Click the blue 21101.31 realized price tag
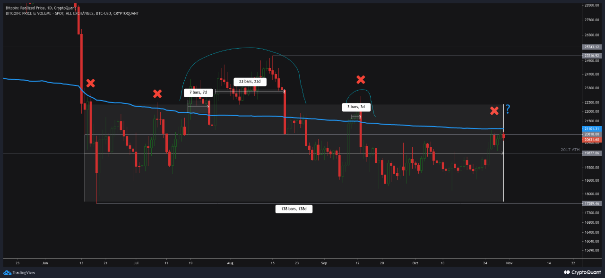Viewport: 605px width, 278px height. [x=592, y=129]
